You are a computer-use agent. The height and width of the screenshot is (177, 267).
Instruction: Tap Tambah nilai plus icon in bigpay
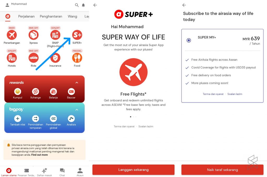tap(17, 119)
